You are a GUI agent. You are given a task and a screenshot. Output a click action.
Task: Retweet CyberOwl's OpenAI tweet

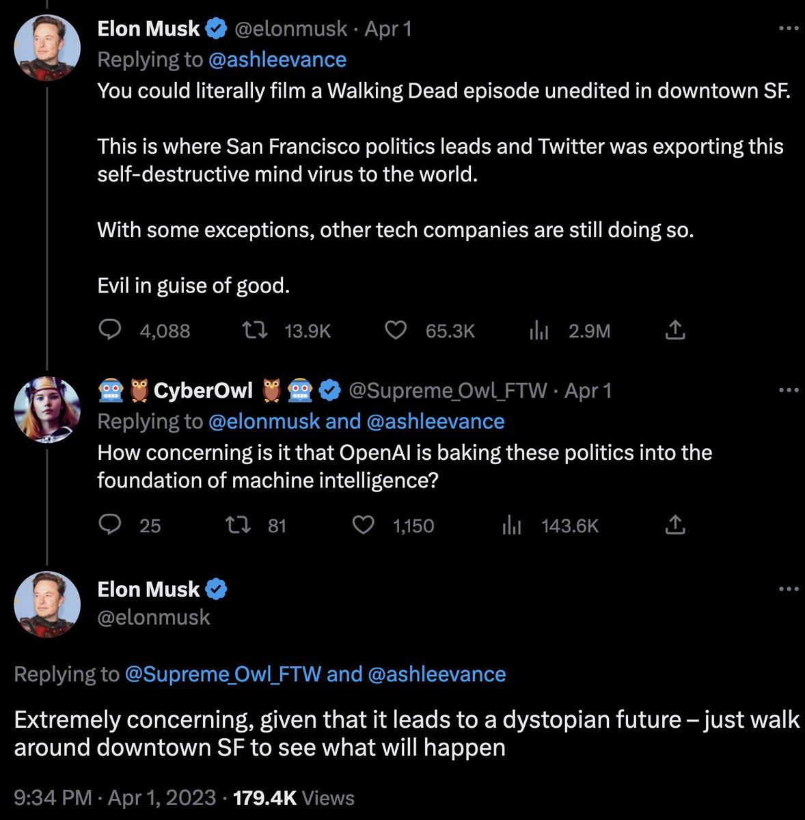pos(238,525)
